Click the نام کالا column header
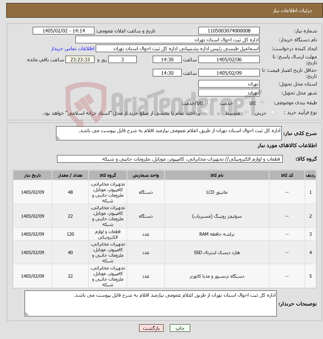The image size is (323, 339). tap(217, 175)
